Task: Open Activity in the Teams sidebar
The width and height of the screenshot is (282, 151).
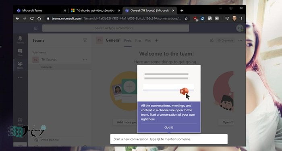Action: pyautogui.click(x=20, y=40)
